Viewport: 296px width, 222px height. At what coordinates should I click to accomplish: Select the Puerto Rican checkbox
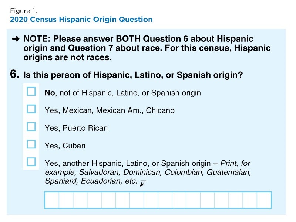coord(31,127)
